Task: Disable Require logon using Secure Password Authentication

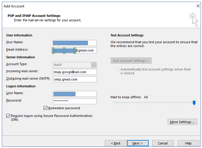Action: point(8,116)
